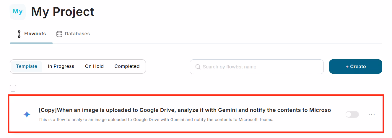Tick the select-all checkbox above the list
This screenshot has height=138, width=392.
[13, 88]
